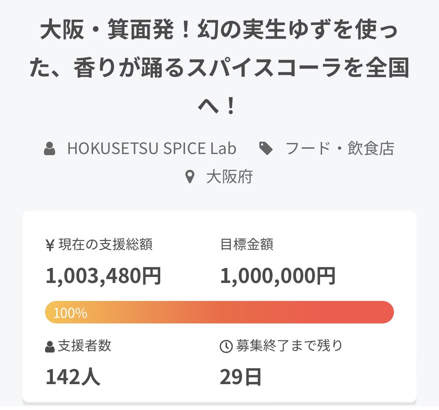The height and width of the screenshot is (410, 439).
Task: Open the フード・飲食店 category link
Action: (340, 148)
